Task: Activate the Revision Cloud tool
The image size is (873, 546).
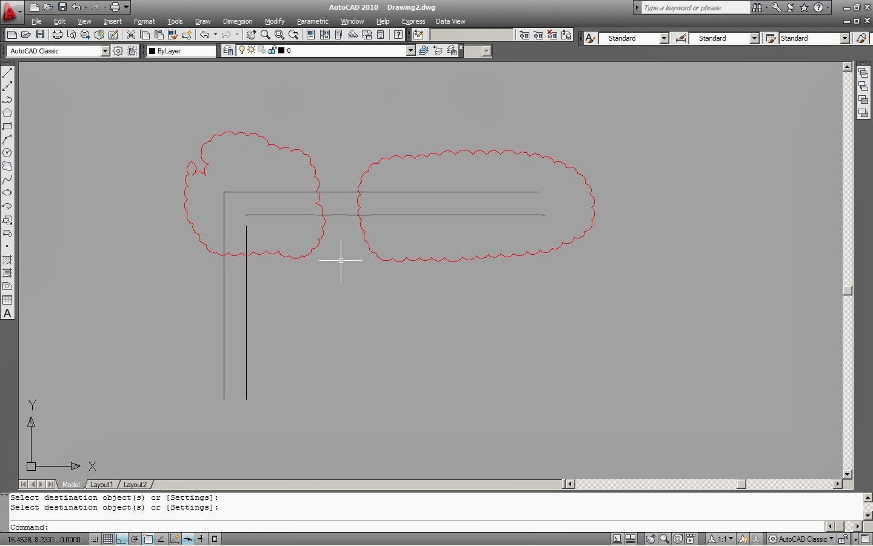Action: coord(7,166)
